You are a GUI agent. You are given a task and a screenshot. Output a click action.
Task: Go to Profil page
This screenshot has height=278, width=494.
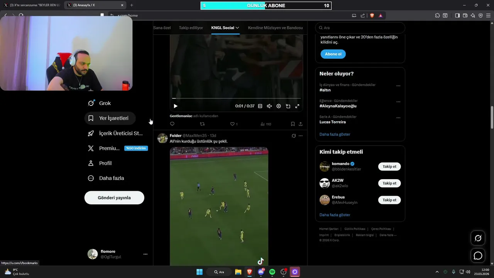100,163
